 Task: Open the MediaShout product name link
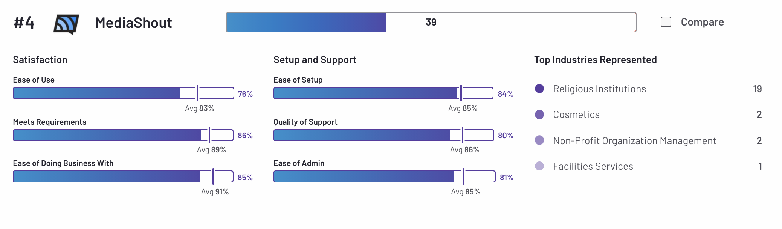pyautogui.click(x=133, y=23)
